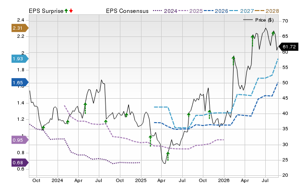
Task: Click the 0.8 label on the EPS axis
Action: 21,152
